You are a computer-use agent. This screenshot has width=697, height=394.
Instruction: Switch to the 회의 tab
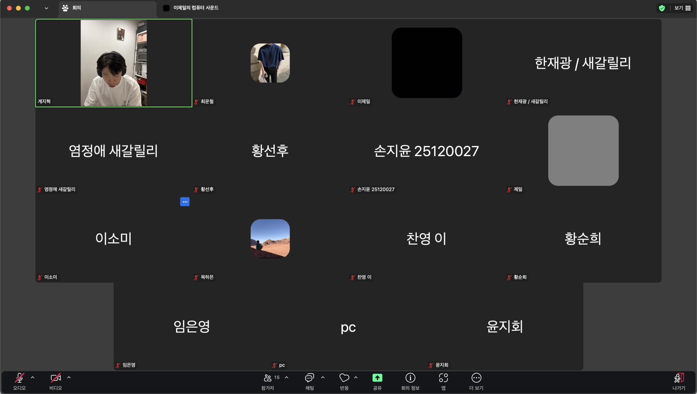(x=107, y=8)
